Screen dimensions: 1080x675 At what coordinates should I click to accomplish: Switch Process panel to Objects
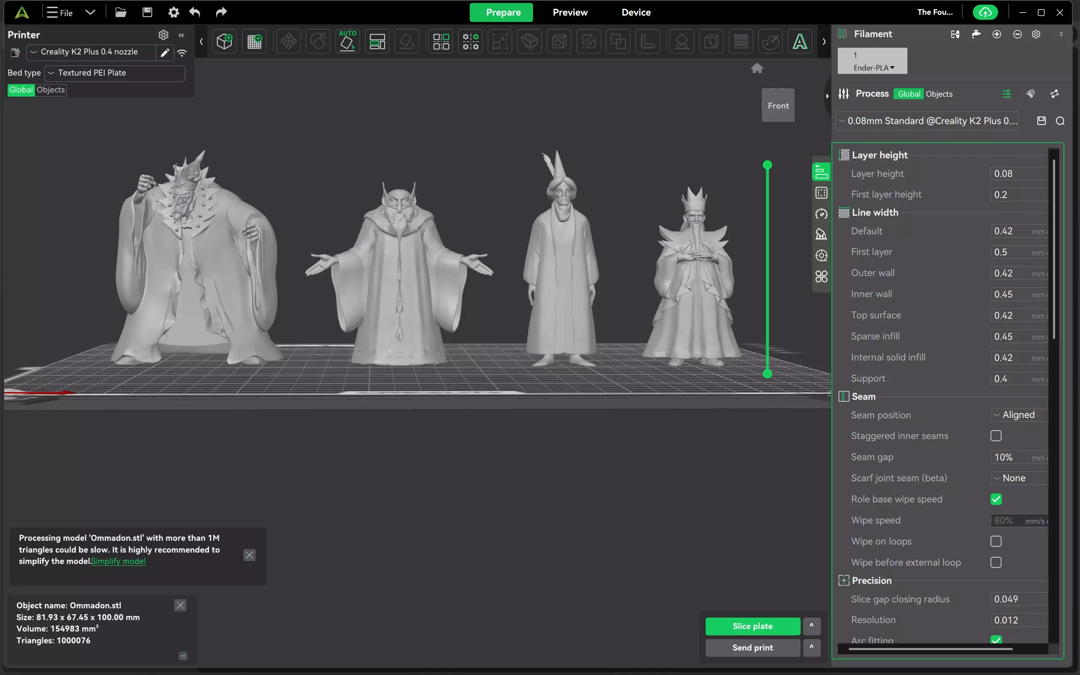click(x=939, y=94)
